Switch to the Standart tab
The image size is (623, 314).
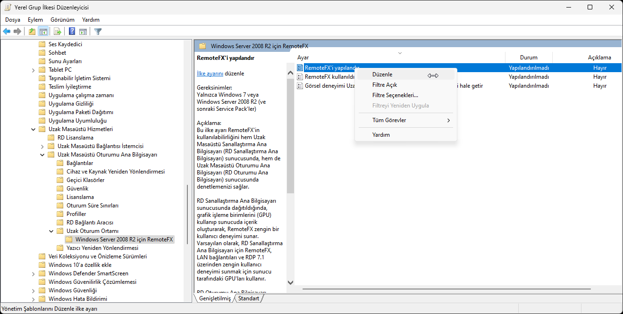(249, 298)
